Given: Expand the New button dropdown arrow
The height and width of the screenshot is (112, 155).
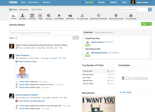Looking at the screenshot, I should coord(149,24).
